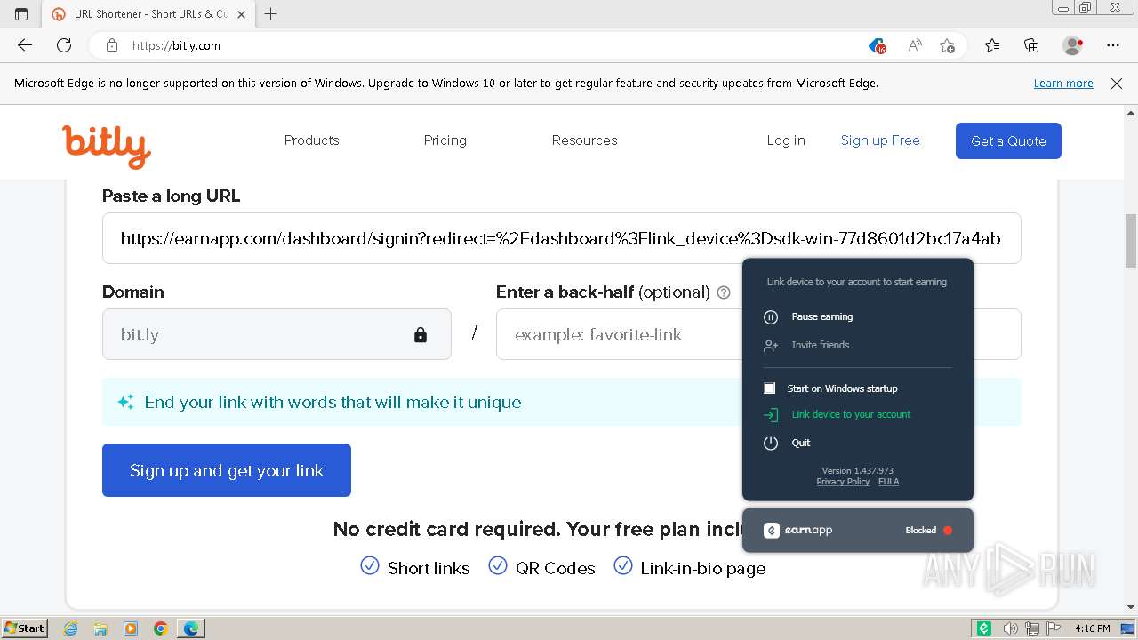Launch Internet Explorer from the taskbar
This screenshot has height=640, width=1138.
point(70,628)
